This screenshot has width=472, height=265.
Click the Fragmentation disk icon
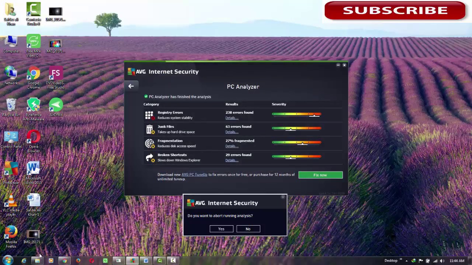[x=149, y=143]
